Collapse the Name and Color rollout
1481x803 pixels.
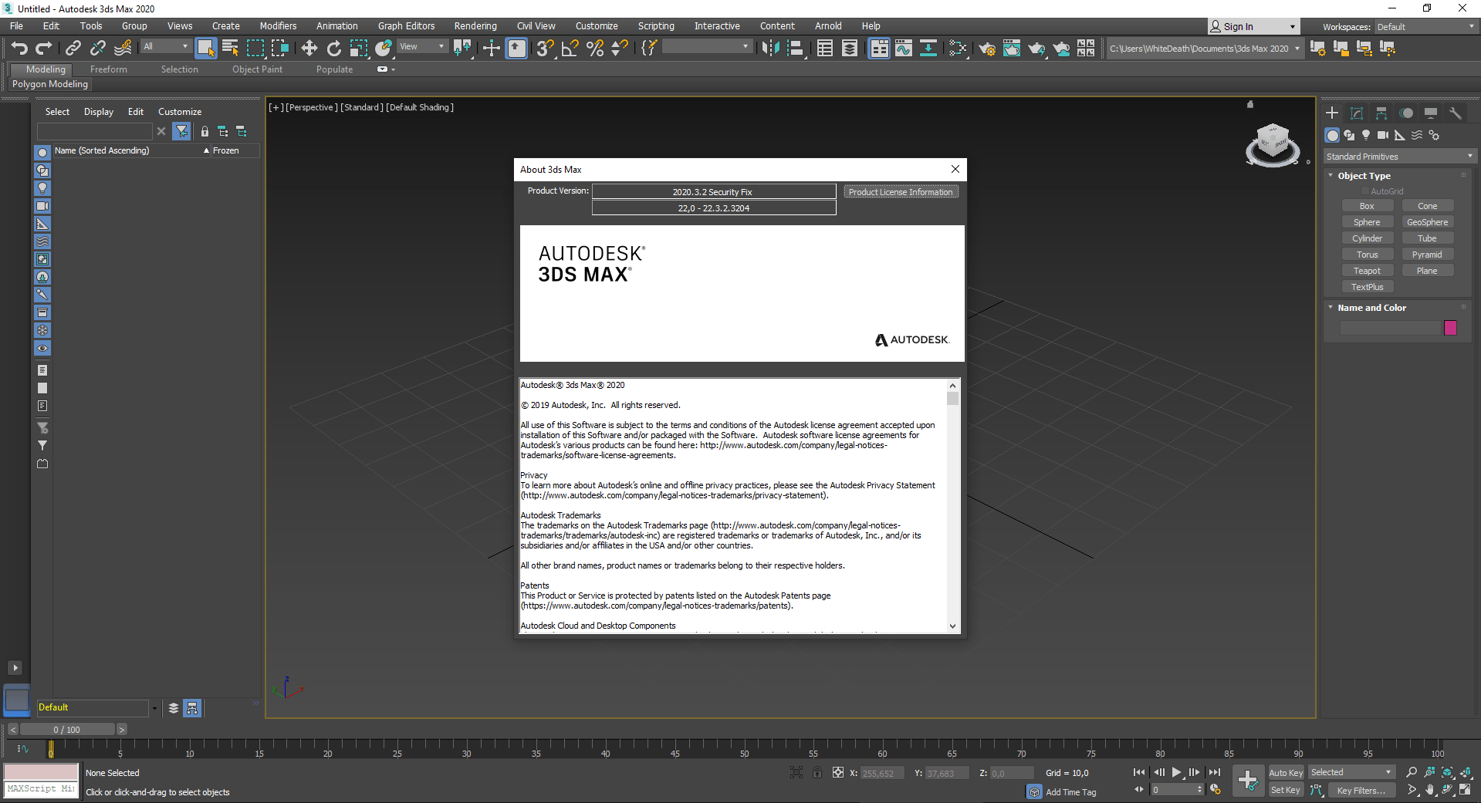(1331, 308)
